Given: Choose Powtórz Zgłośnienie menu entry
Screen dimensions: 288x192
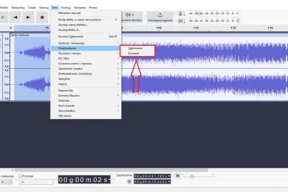Looking at the screenshot, I should click(x=86, y=36).
